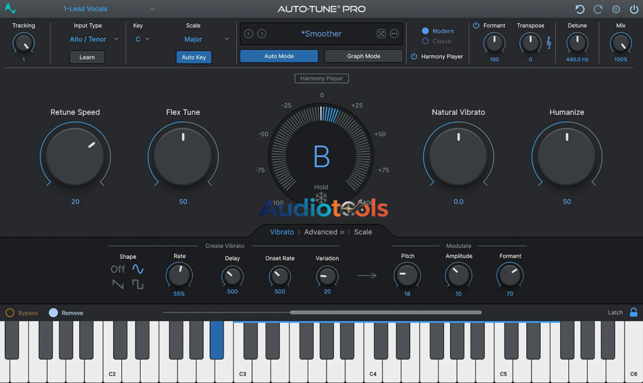Open preset options via the ellipsis icon
This screenshot has height=383, width=643.
[394, 33]
